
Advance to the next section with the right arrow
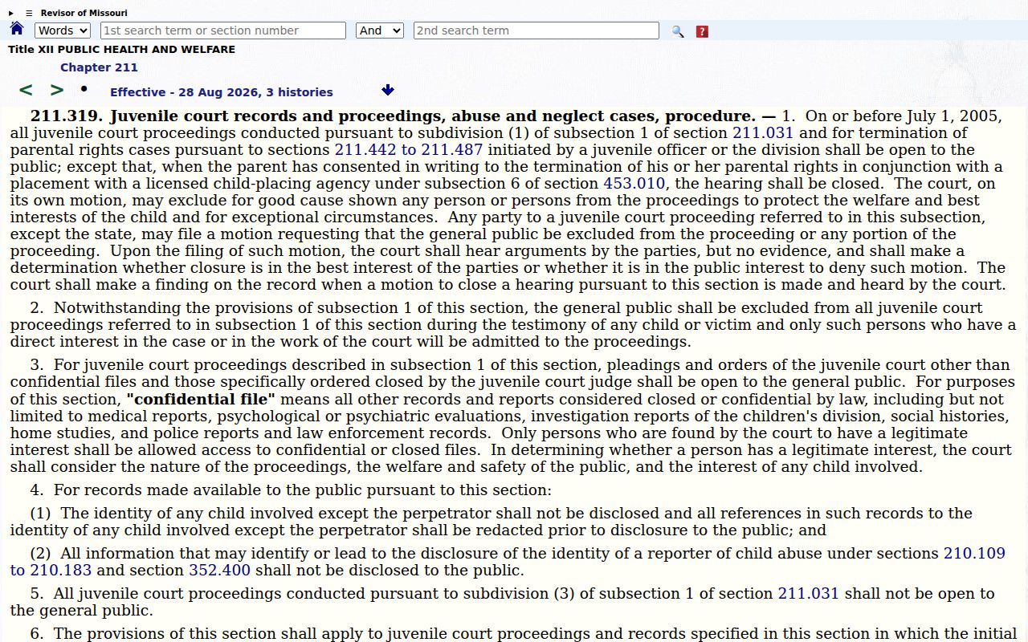click(57, 91)
